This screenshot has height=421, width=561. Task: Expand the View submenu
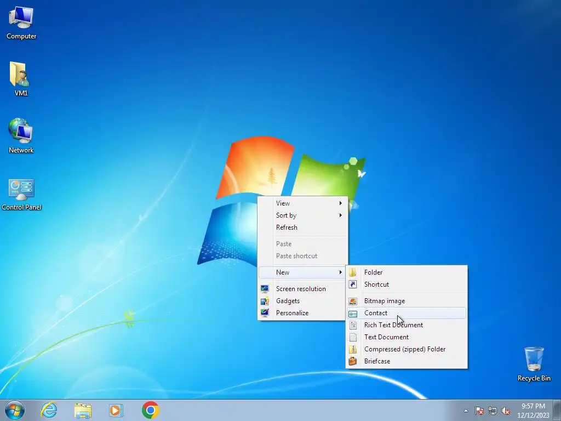(x=302, y=203)
